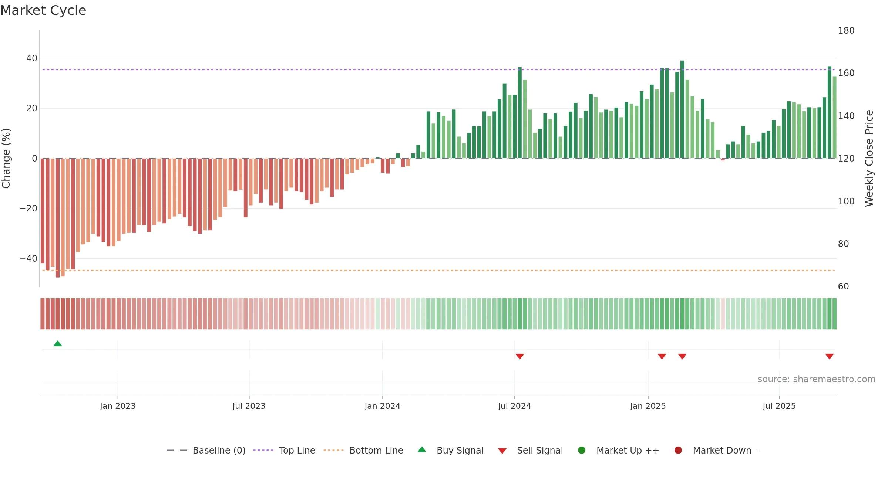This screenshot has height=499, width=888.
Task: Click the Jul 2025 axis label
Action: [x=779, y=406]
